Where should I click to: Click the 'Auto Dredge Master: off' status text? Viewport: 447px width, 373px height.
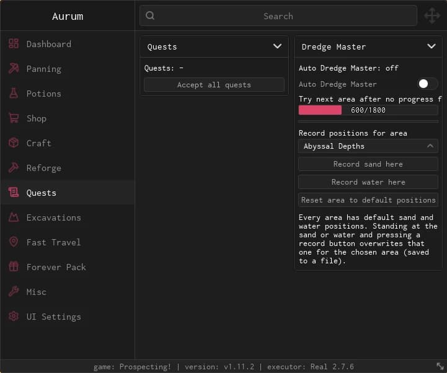point(348,68)
